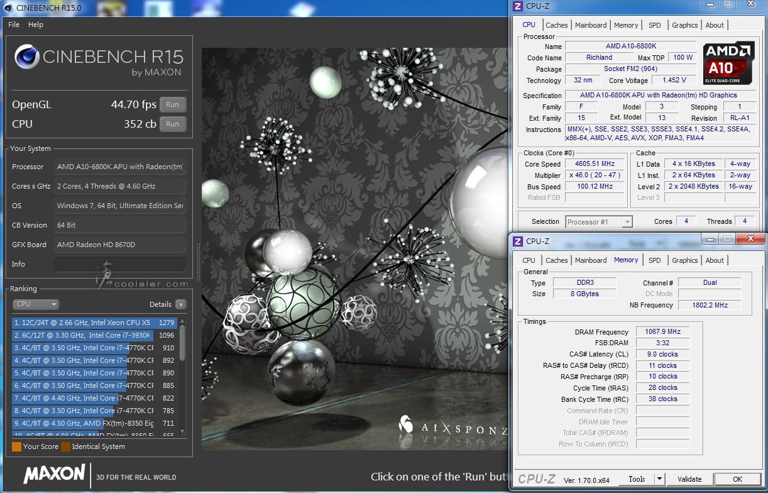768x493 pixels.
Task: Click the OS Windows 7 value
Action: click(119, 206)
